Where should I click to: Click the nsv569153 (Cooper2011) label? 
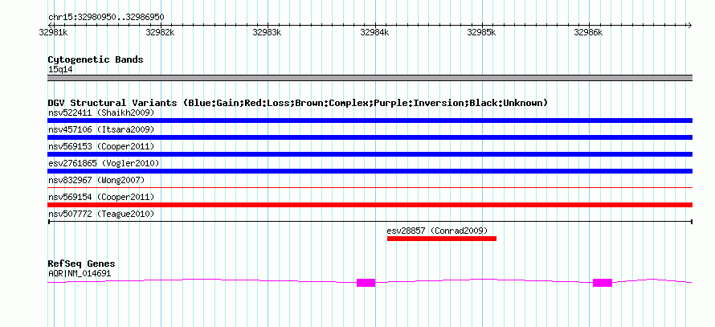[x=101, y=146]
